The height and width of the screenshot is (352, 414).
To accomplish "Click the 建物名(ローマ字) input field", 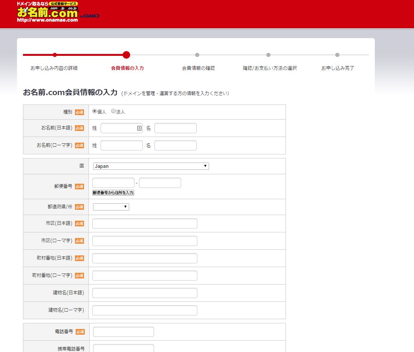I will point(145,310).
